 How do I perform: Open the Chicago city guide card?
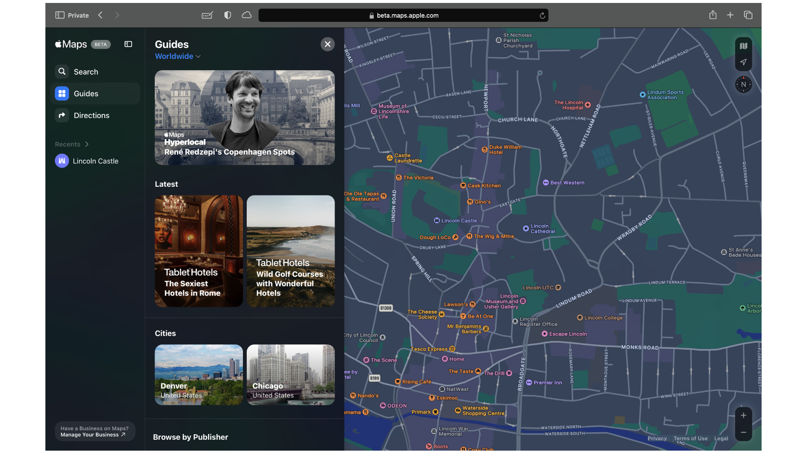(x=291, y=375)
